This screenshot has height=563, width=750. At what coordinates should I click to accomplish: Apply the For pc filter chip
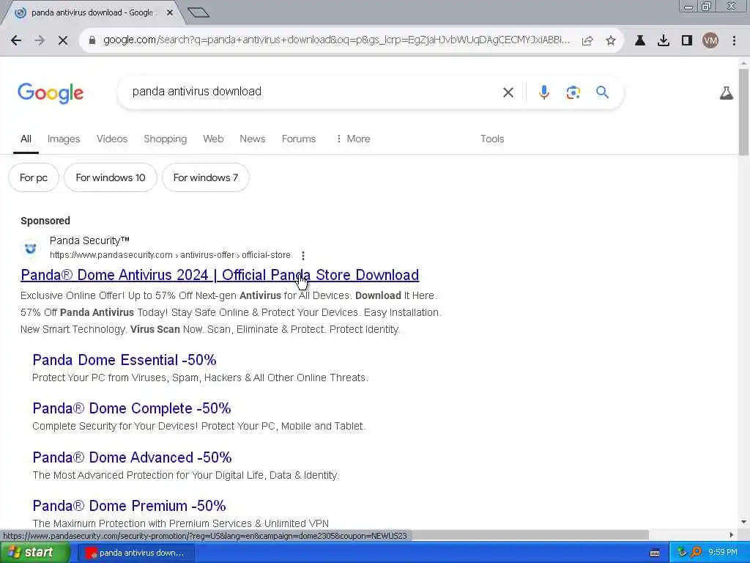[x=34, y=177]
